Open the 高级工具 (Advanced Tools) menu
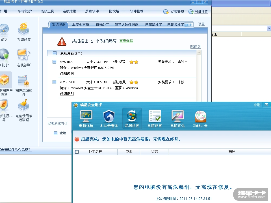 point(47,11)
